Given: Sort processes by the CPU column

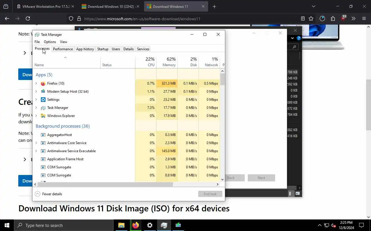Looking at the screenshot, I should pyautogui.click(x=146, y=62).
